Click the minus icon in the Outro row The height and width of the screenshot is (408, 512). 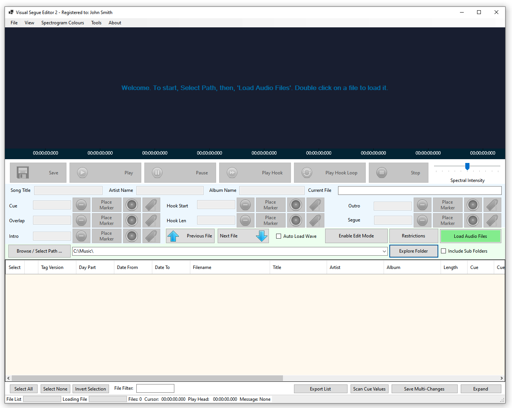[422, 205]
